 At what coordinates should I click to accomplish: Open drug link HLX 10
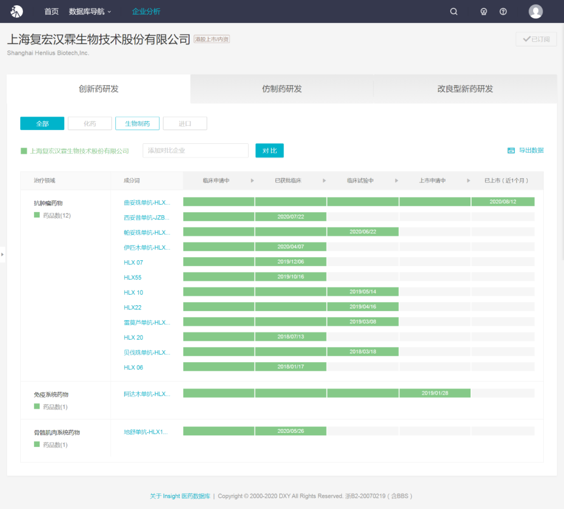point(133,293)
